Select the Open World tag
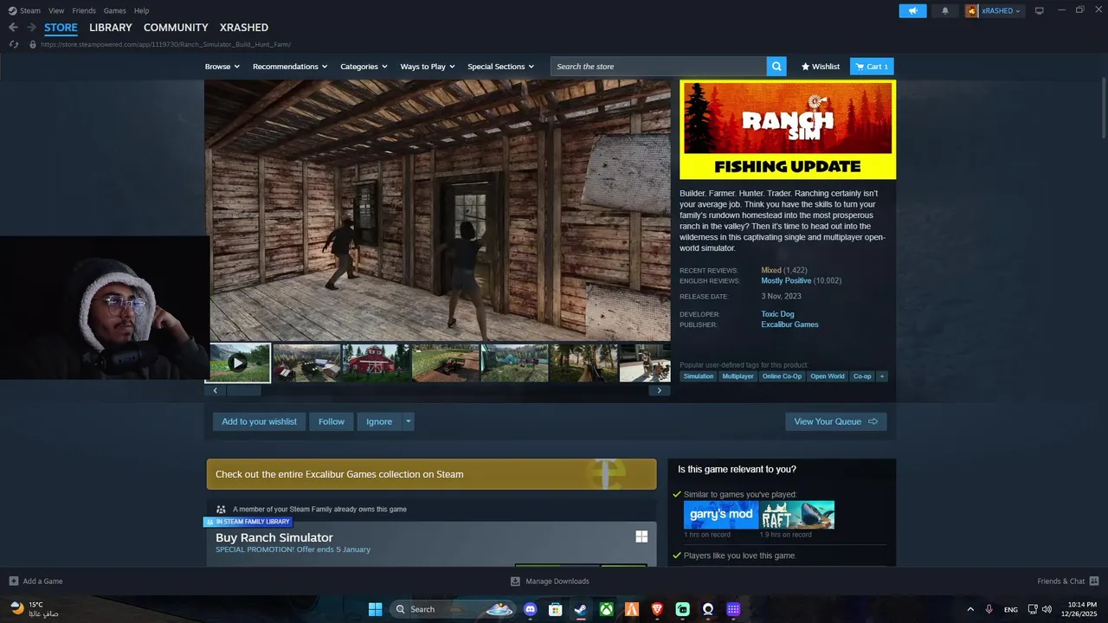Screen dimensions: 1108x623 coord(828,376)
